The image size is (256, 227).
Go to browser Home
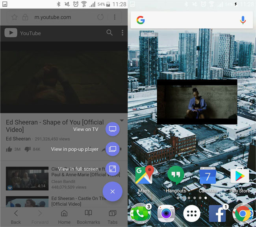(64, 217)
